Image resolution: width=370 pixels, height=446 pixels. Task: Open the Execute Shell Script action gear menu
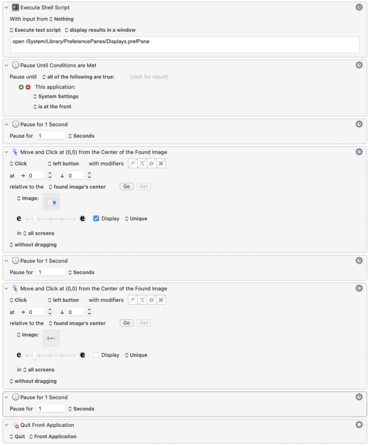359,7
